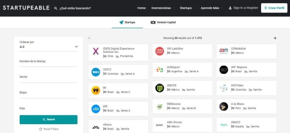
Task: Click the 123Seguro logo
Action: [159, 69]
